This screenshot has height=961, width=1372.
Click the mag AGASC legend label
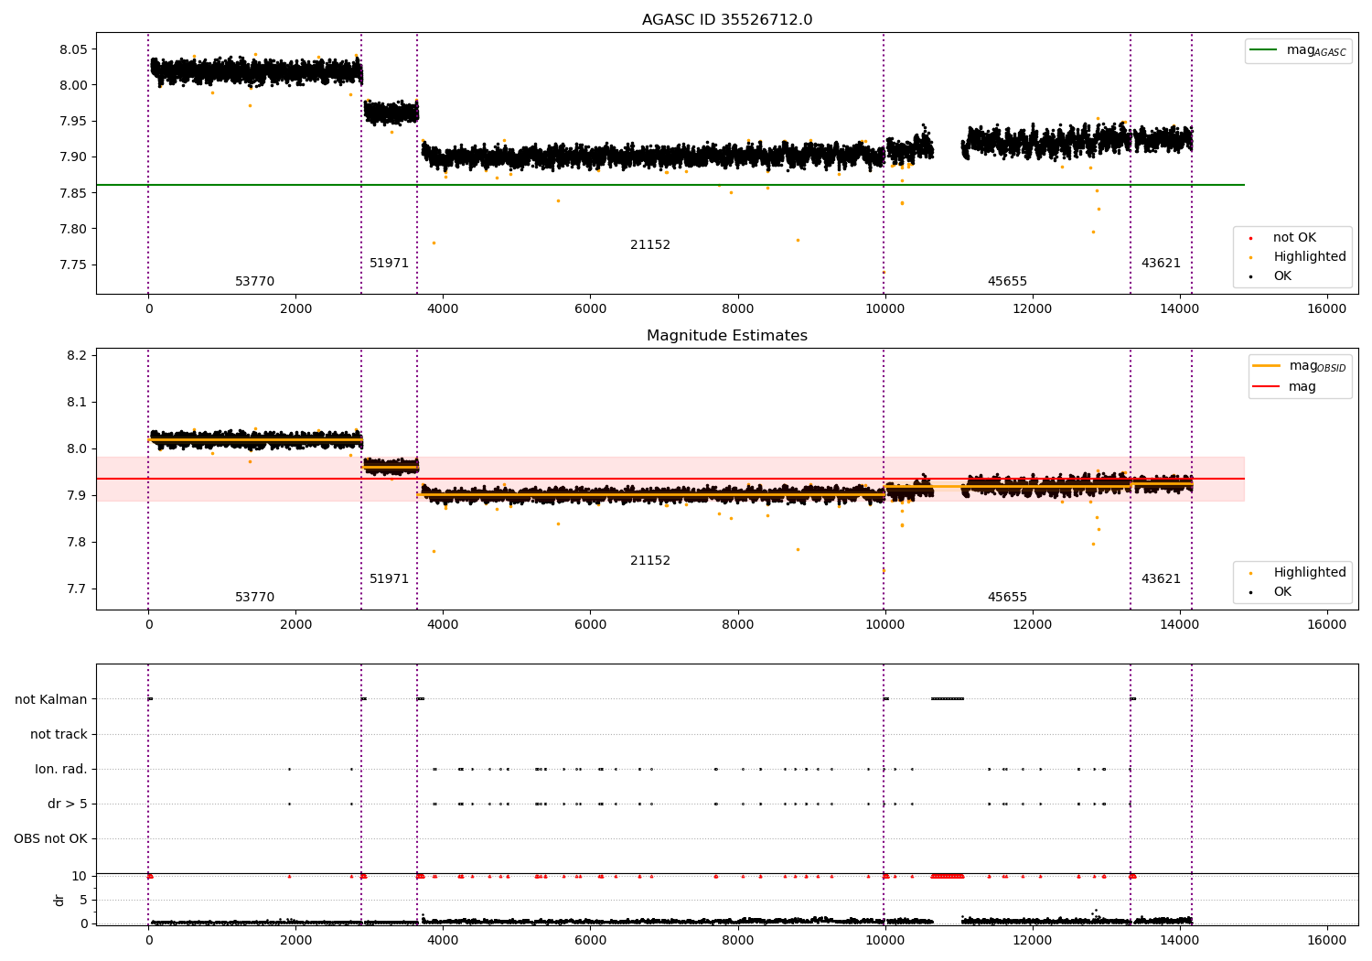[1316, 50]
